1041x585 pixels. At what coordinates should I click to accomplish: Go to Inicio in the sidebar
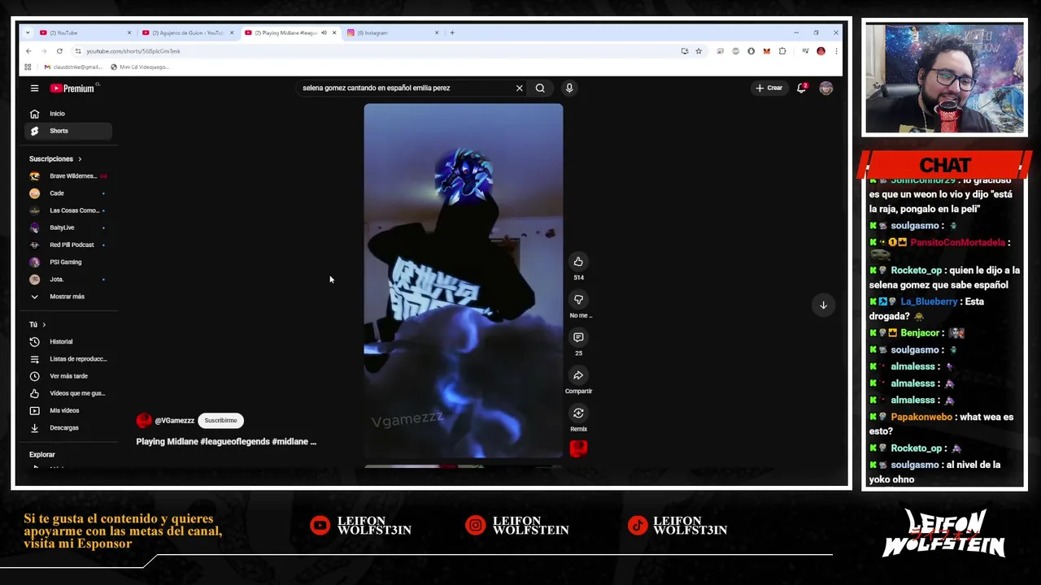click(x=68, y=114)
